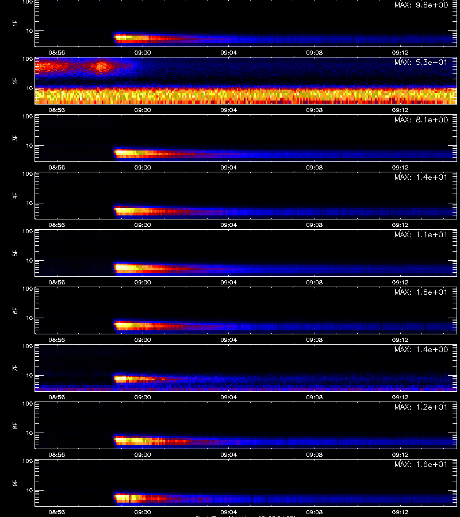This screenshot has width=460, height=517.
Task: Click the 09:12 tick under panel 7F
Action: 400,398
